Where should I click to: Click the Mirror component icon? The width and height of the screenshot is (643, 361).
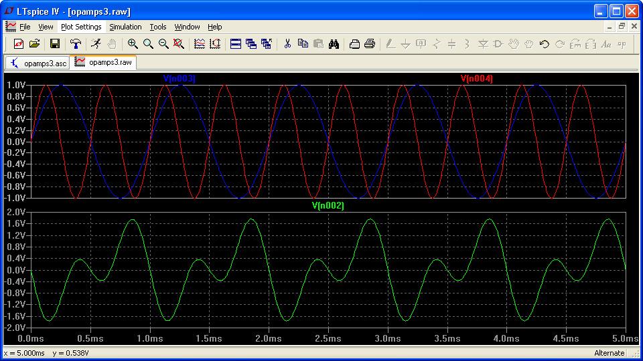pyautogui.click(x=591, y=44)
